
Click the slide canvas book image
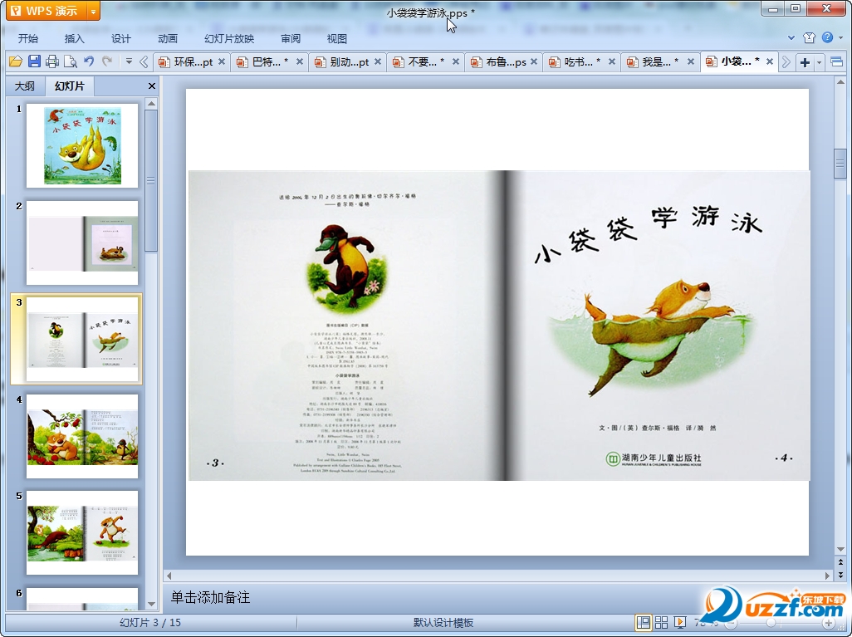pos(499,325)
